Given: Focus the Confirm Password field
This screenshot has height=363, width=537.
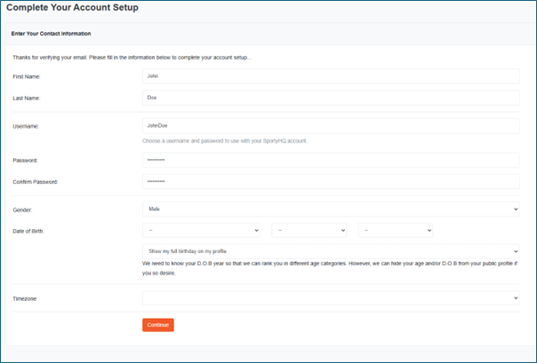Looking at the screenshot, I should (x=330, y=181).
